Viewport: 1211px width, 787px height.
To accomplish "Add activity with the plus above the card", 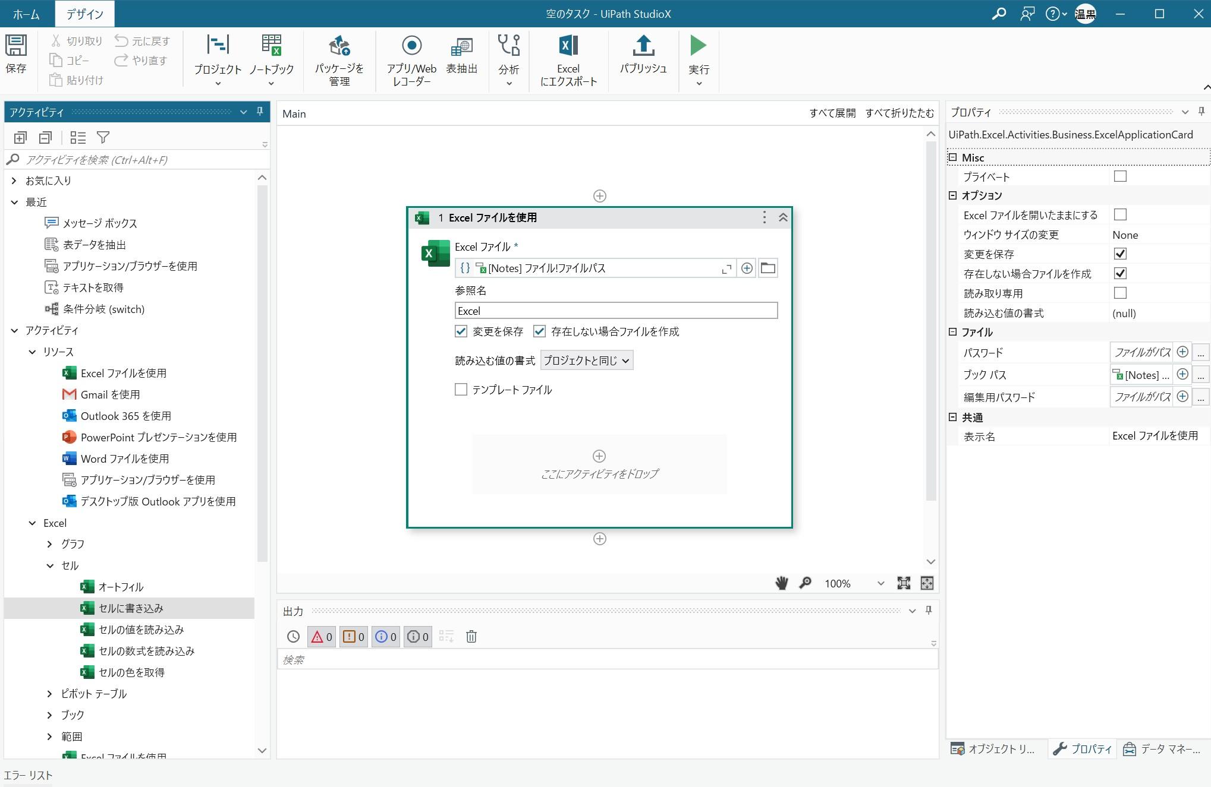I will pos(600,196).
